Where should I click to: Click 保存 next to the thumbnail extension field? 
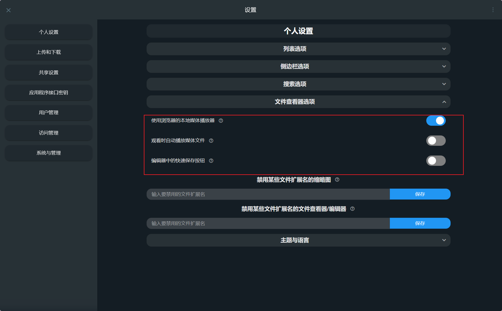(x=420, y=194)
